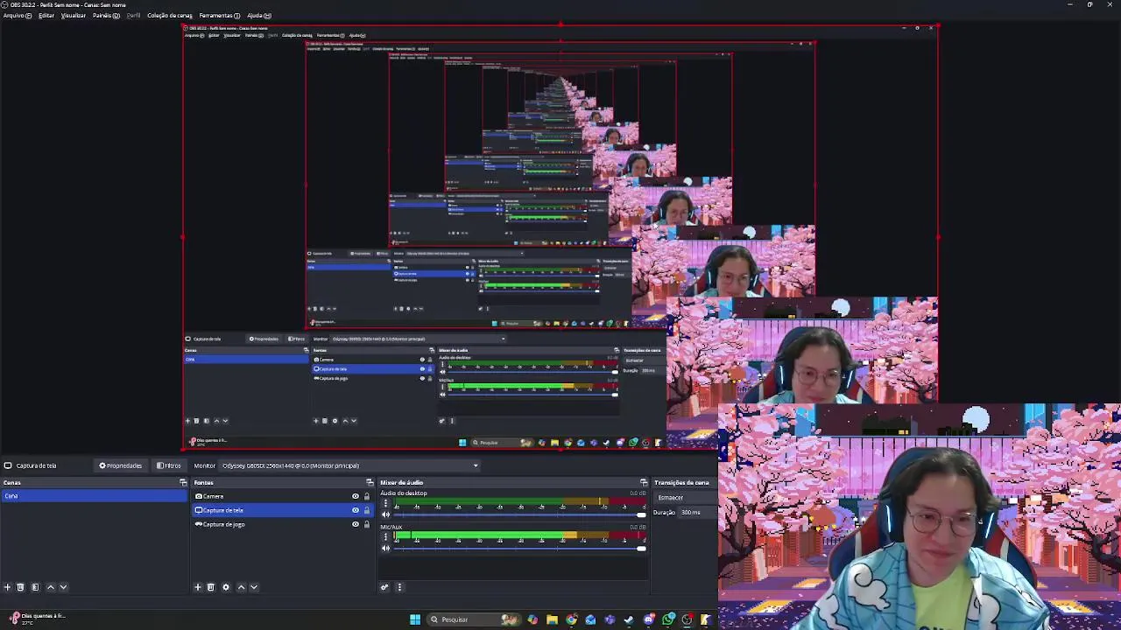Add a new source in Fontes panel

click(x=198, y=587)
